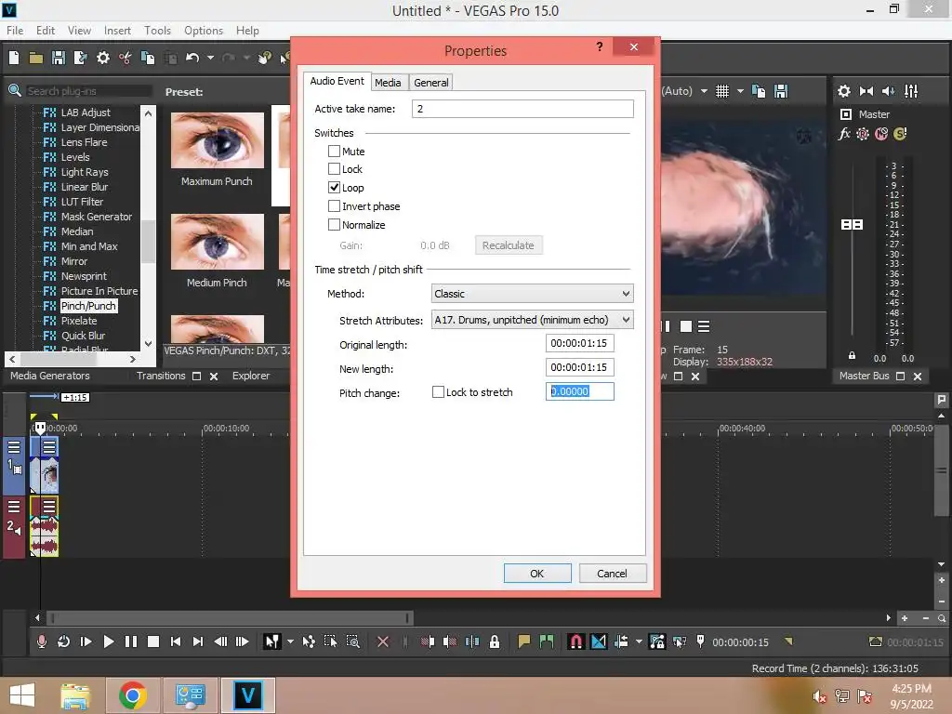Open the Overlays grid dropdown arrow
952x714 pixels.
(740, 91)
